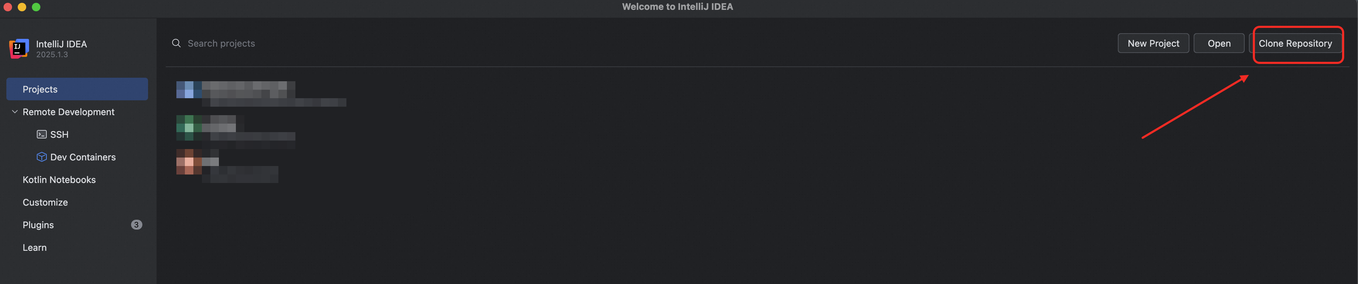1358x284 pixels.
Task: Click the Plugins update count badge
Action: point(136,225)
